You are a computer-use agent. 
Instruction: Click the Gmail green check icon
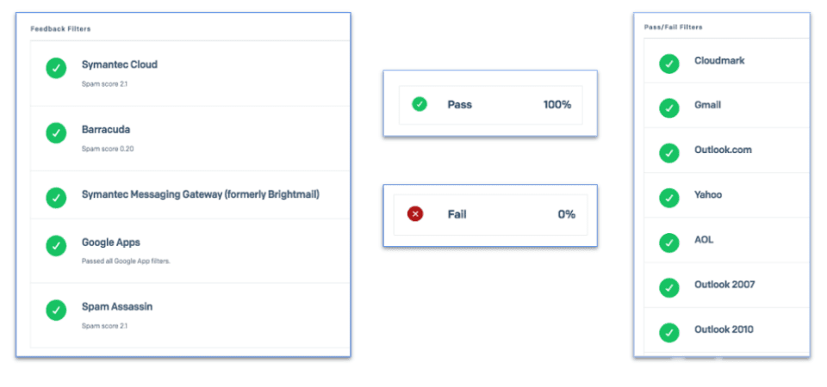coord(669,108)
